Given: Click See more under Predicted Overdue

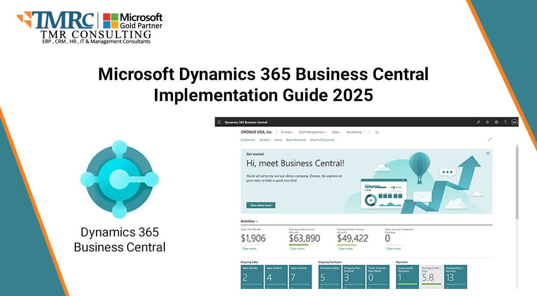Looking at the screenshot, I should (x=393, y=249).
